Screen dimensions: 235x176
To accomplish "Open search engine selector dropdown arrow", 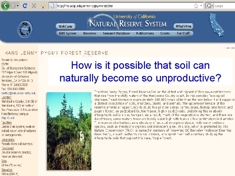I will tap(212, 6).
